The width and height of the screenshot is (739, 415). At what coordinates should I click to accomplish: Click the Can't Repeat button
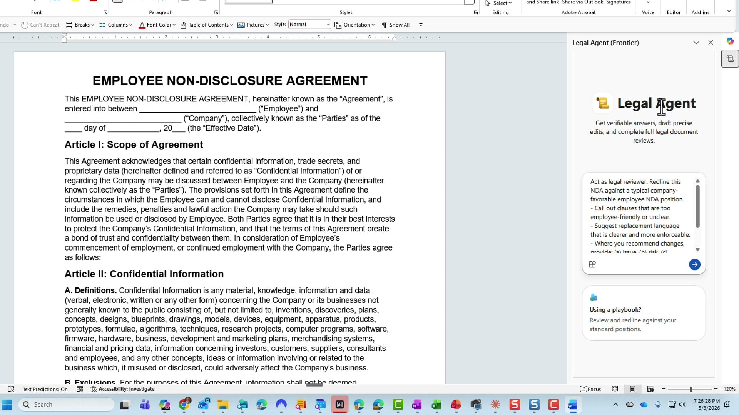click(x=40, y=25)
